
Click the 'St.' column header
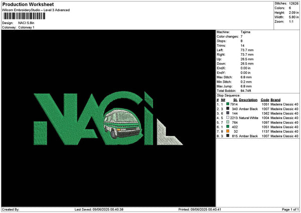pyautogui.click(x=236, y=100)
